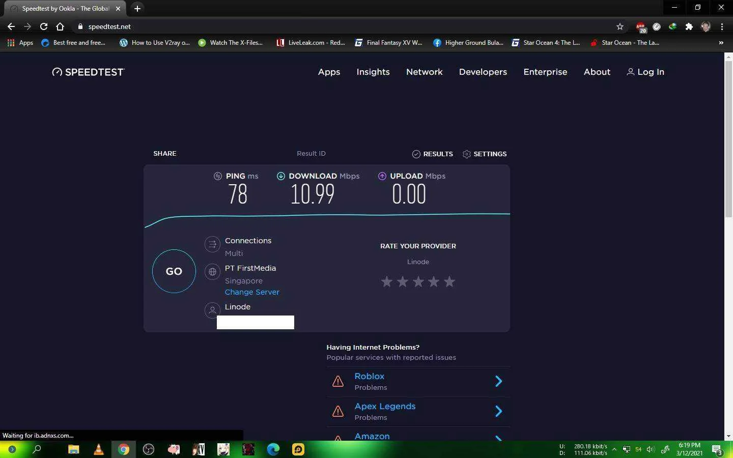Viewport: 733px width, 458px height.
Task: Click the upload arrow icon
Action: click(x=382, y=176)
